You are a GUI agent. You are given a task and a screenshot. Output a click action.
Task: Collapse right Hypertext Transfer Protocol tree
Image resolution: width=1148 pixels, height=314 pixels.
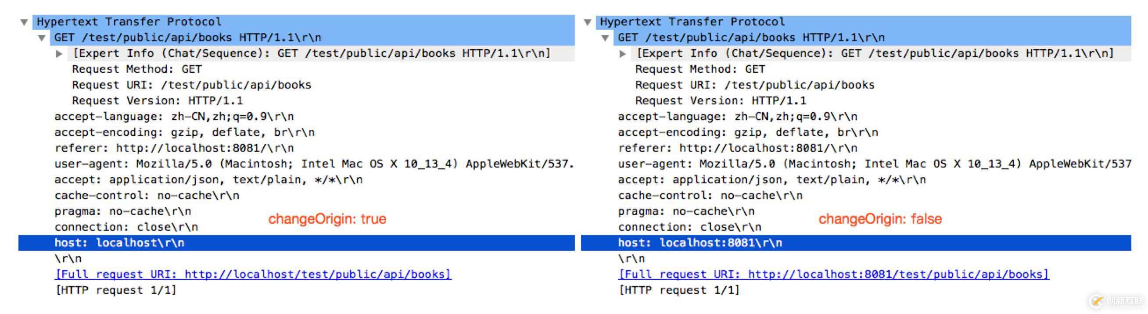pyautogui.click(x=588, y=22)
